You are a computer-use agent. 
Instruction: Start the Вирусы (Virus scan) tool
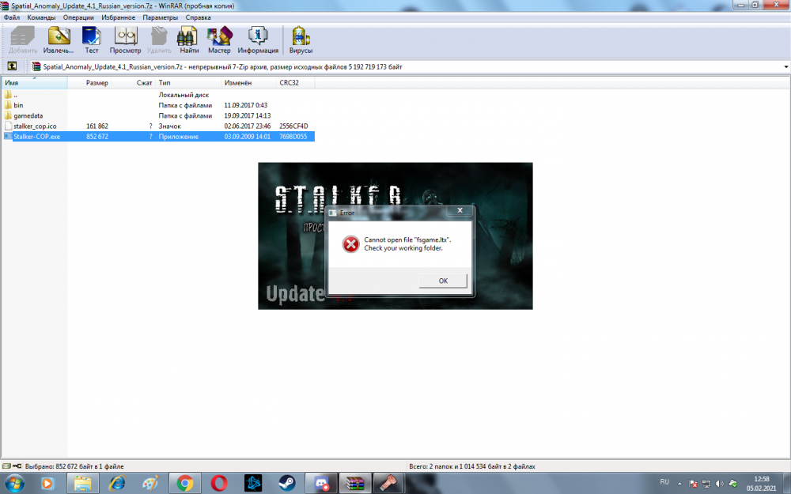click(x=301, y=40)
